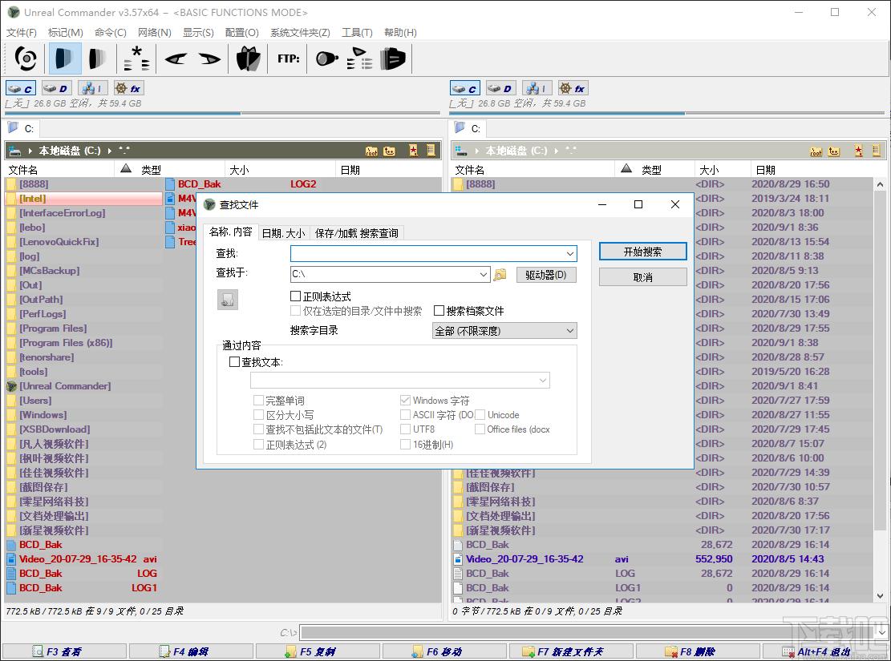The height and width of the screenshot is (661, 891).
Task: Open right panel bookmarks star icon
Action: [858, 151]
